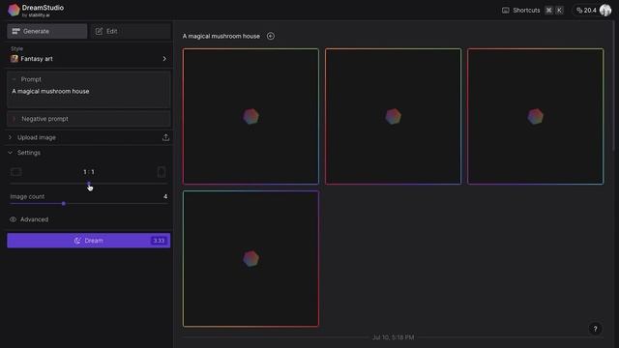The width and height of the screenshot is (619, 348).
Task: Select the fourth generating image tile
Action: click(x=251, y=259)
